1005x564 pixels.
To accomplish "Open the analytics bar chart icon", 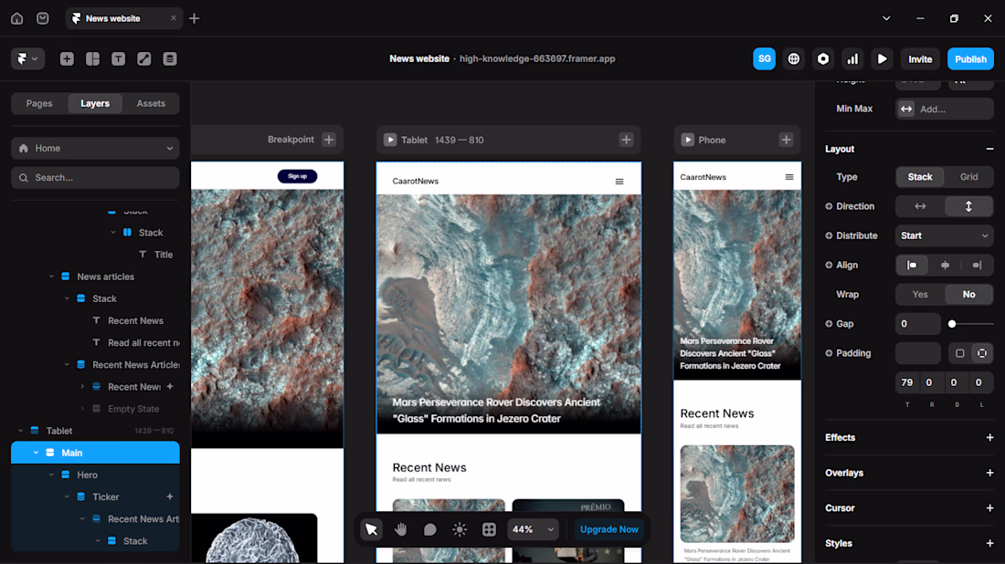I will pos(852,59).
